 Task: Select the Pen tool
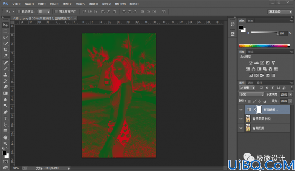pyautogui.click(x=5, y=112)
